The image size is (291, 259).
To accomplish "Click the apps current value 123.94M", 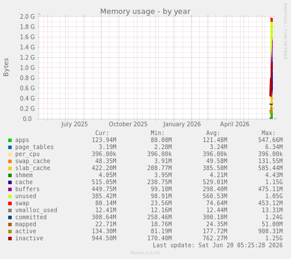I will (x=104, y=140).
